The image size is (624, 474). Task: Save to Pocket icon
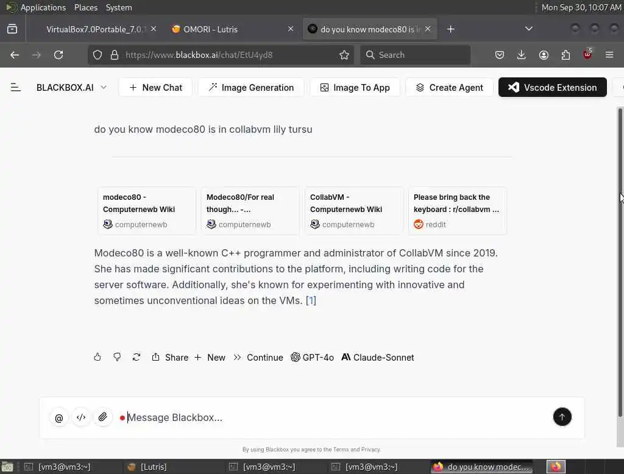click(x=500, y=55)
